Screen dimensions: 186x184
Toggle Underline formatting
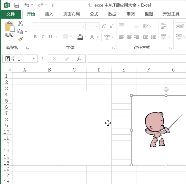50,37
